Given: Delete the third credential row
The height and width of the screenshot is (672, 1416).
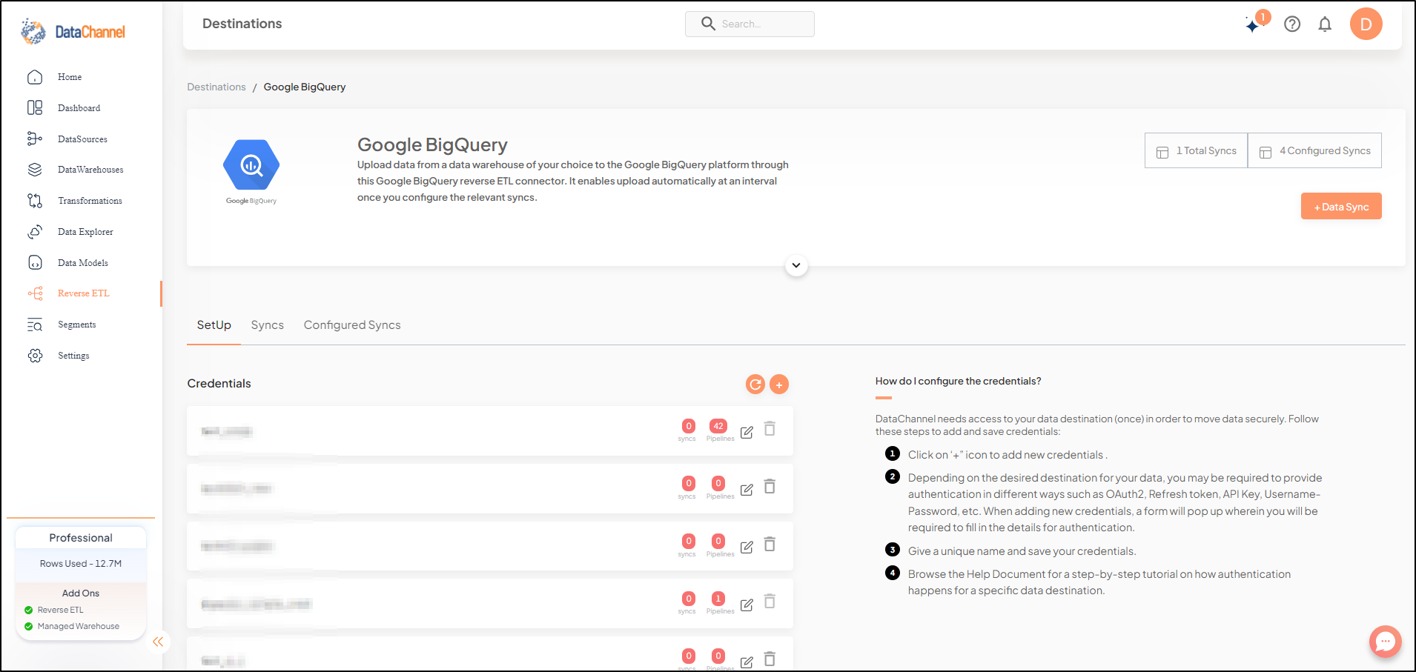Looking at the screenshot, I should (x=770, y=544).
